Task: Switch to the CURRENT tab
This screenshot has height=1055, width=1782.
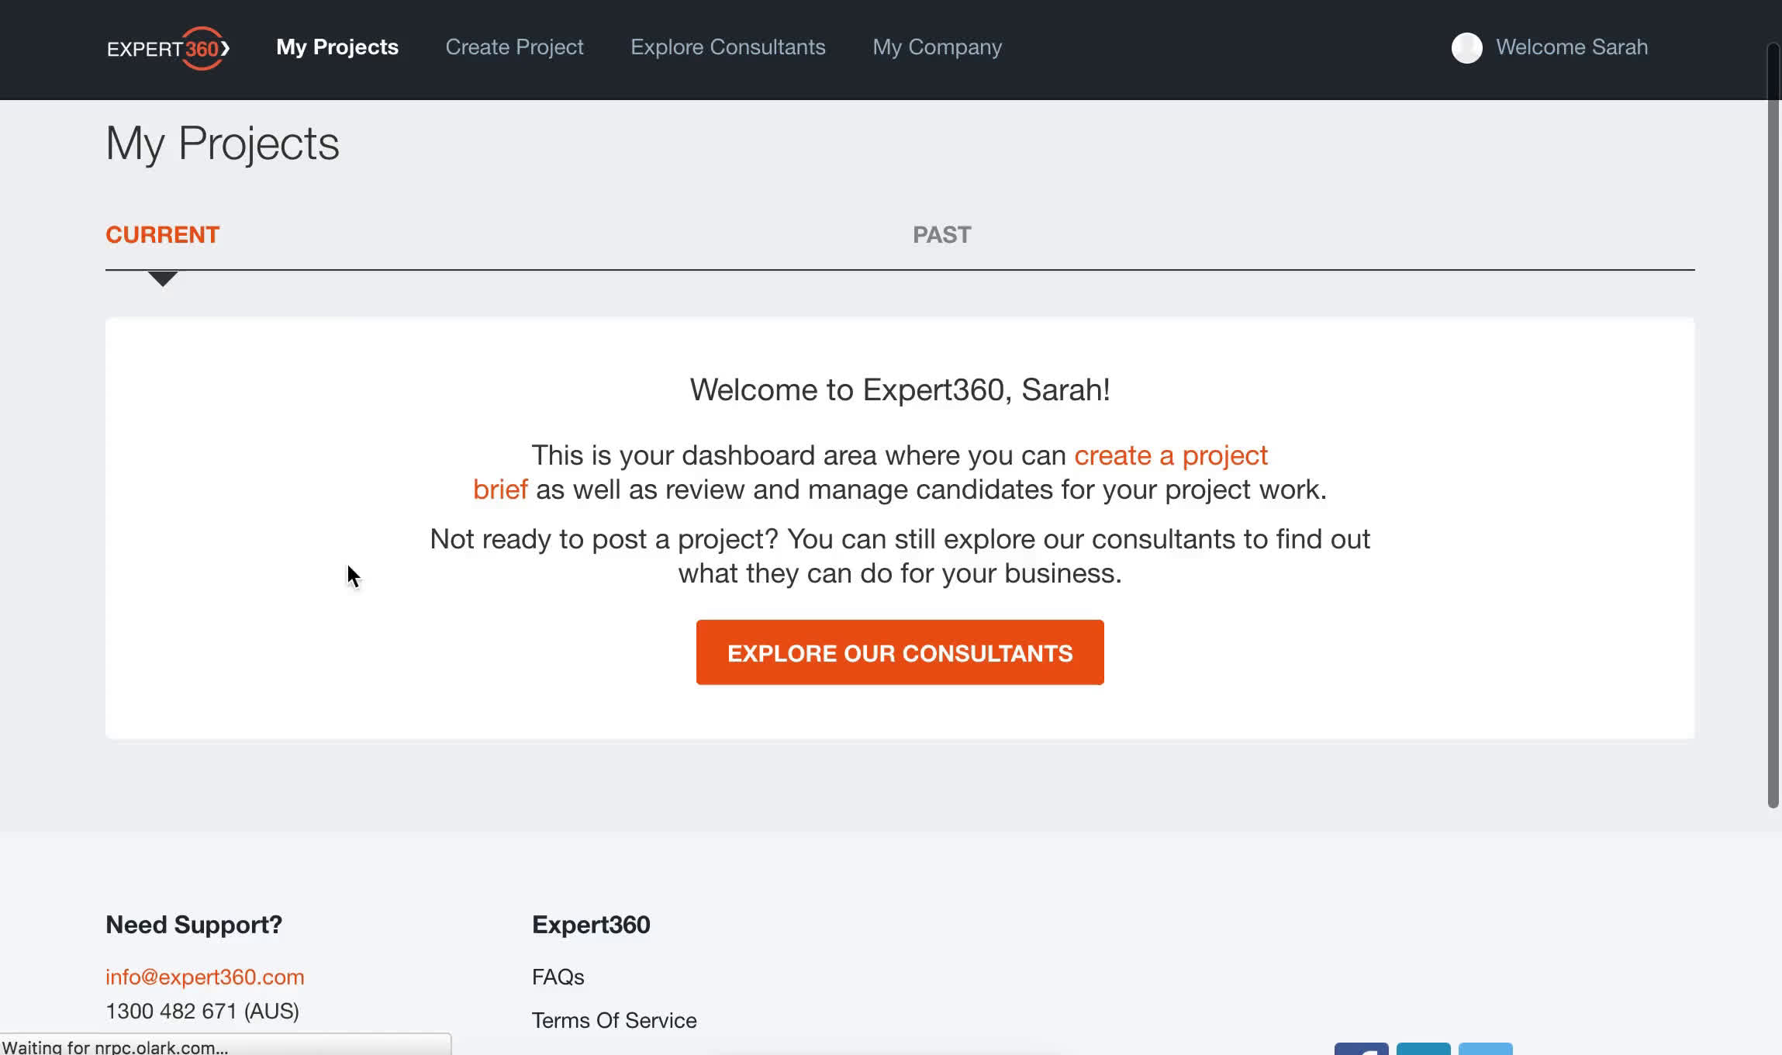Action: (162, 233)
